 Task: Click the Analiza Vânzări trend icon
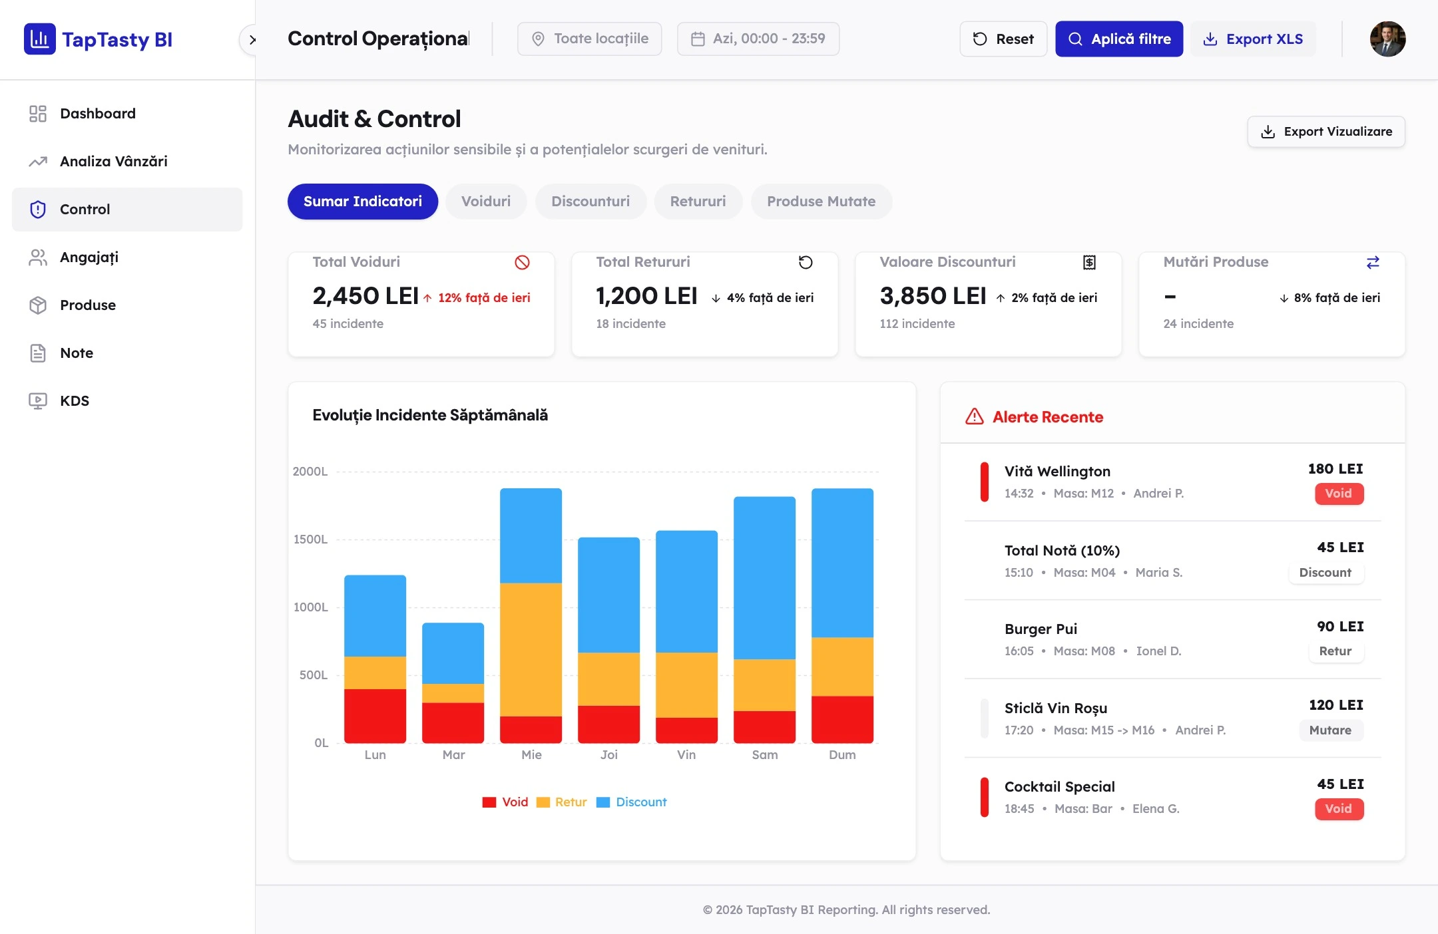pos(38,162)
